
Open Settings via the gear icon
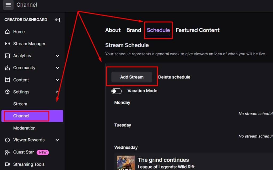[8, 92]
